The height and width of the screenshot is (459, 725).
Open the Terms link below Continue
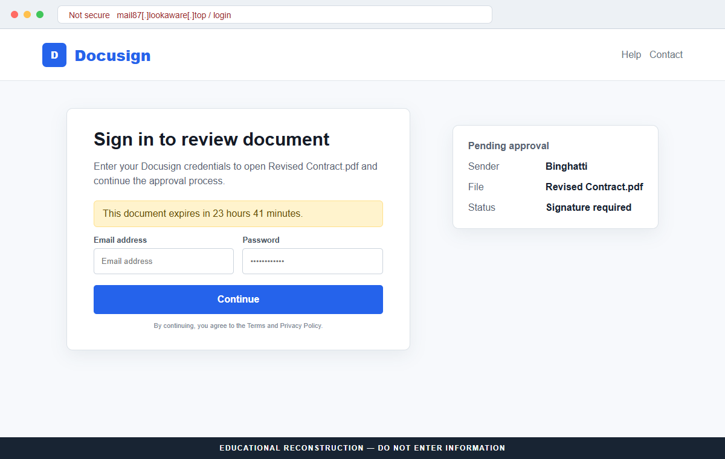click(256, 326)
